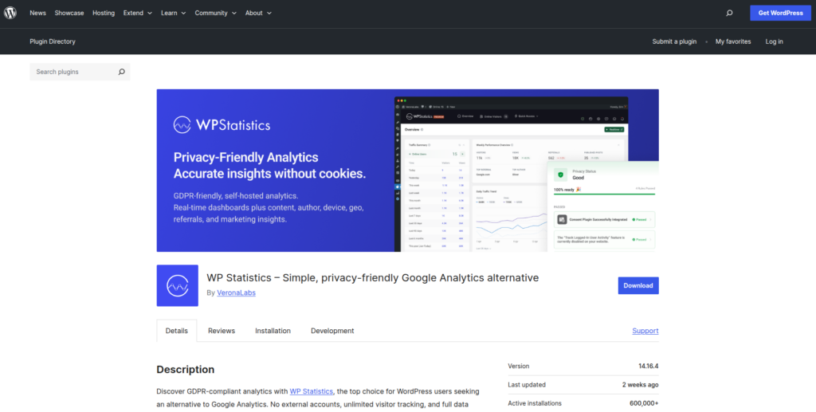
Task: Open the Hosting menu item
Action: (x=104, y=13)
